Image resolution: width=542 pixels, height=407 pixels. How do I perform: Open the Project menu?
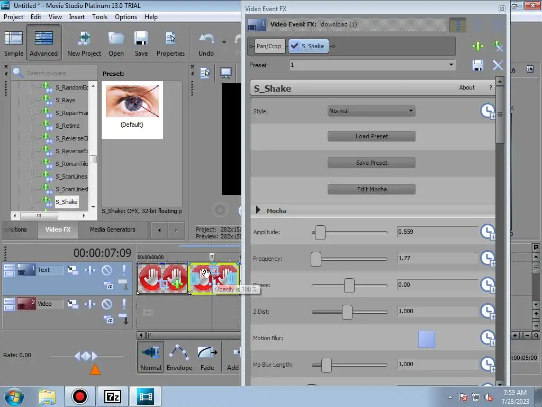pyautogui.click(x=13, y=16)
